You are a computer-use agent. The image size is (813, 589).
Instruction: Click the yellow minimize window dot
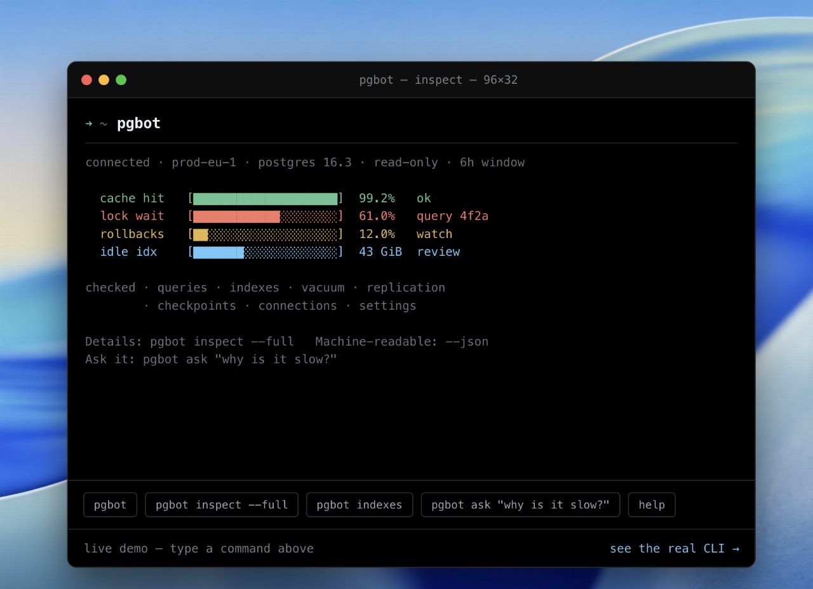click(104, 80)
